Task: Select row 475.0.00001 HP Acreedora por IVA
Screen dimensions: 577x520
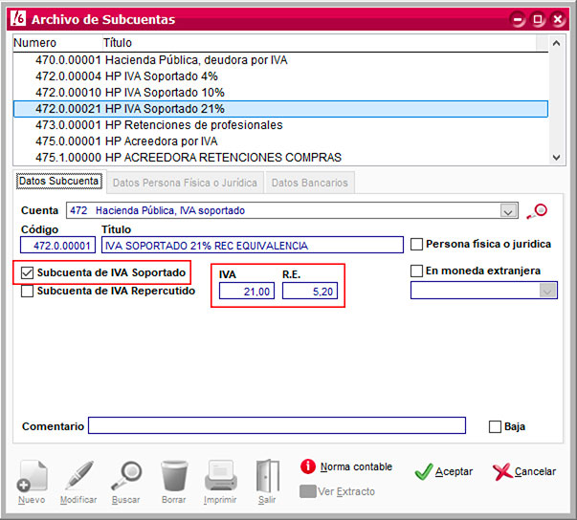Action: click(x=280, y=141)
